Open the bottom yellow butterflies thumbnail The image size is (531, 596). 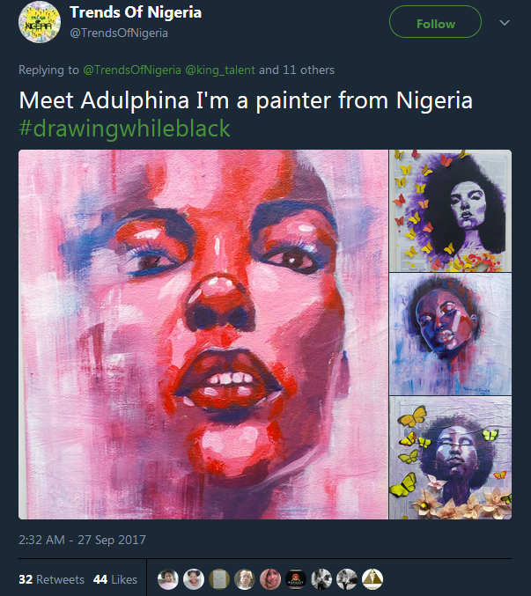point(450,458)
